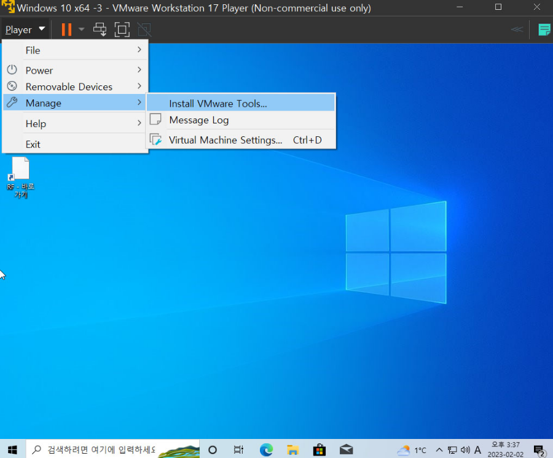Select the Manage menu entry

75,103
